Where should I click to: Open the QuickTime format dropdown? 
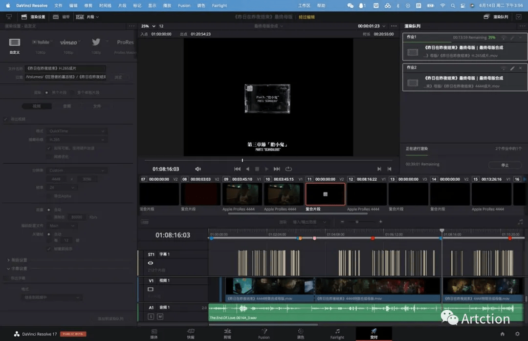click(x=76, y=131)
